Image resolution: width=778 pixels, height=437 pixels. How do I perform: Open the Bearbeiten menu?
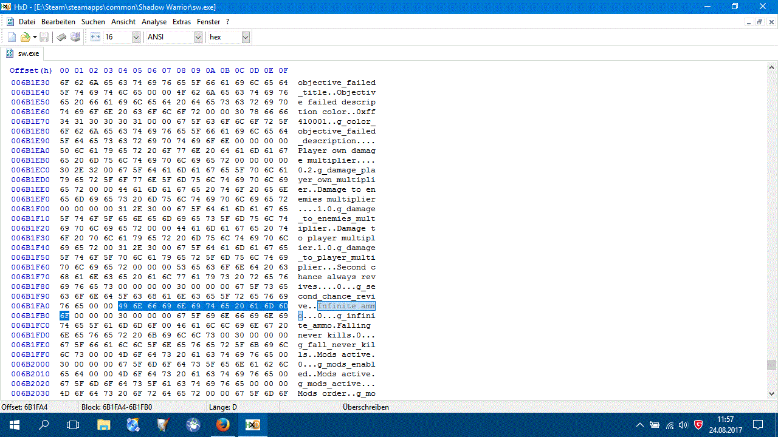(x=58, y=21)
